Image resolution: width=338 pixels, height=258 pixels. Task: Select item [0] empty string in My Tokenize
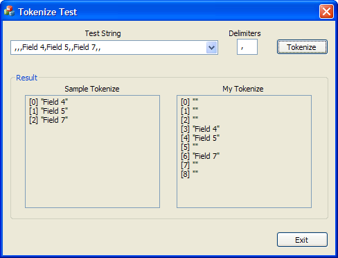(190, 102)
